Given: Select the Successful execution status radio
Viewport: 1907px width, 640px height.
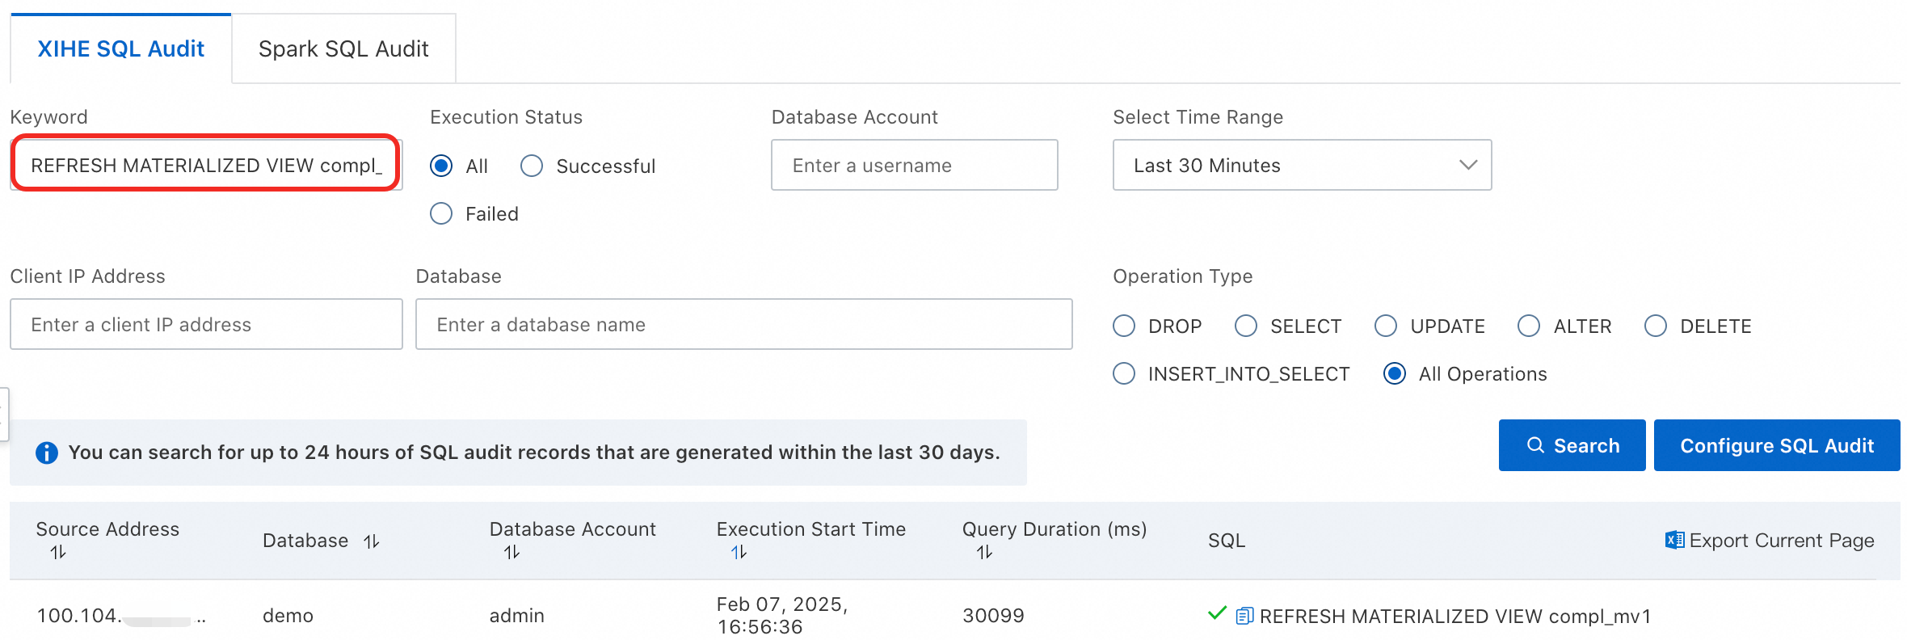Looking at the screenshot, I should [x=532, y=166].
